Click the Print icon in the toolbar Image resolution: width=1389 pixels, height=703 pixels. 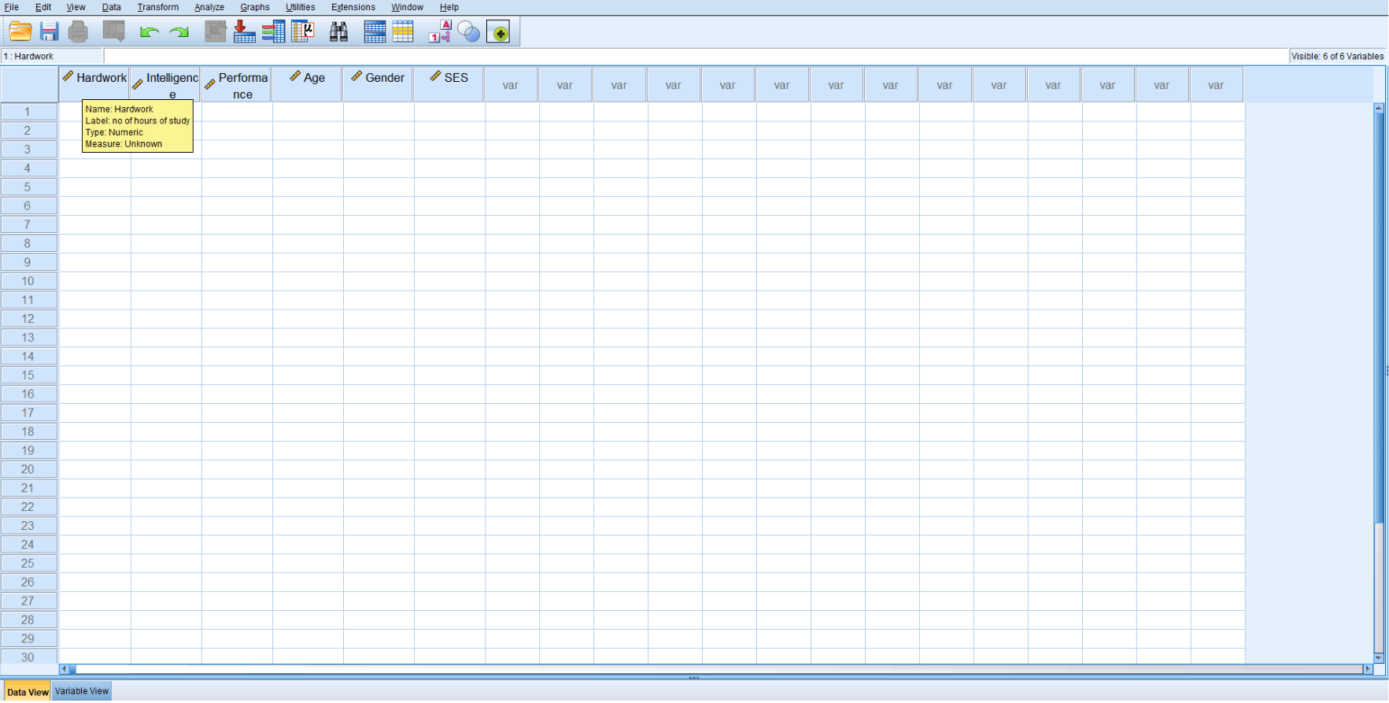(x=78, y=31)
